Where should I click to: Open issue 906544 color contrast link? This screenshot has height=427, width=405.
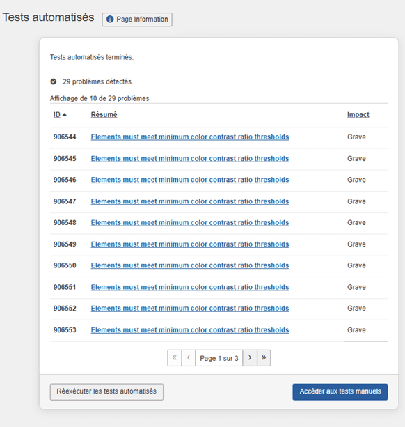190,137
